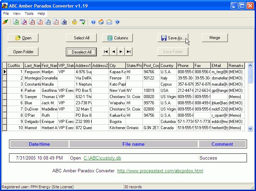Click the RTF export toolbar icon

click(56, 22)
